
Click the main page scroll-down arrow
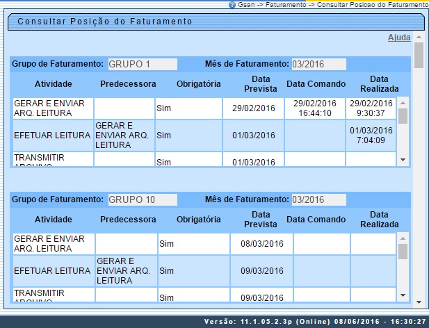[419, 302]
